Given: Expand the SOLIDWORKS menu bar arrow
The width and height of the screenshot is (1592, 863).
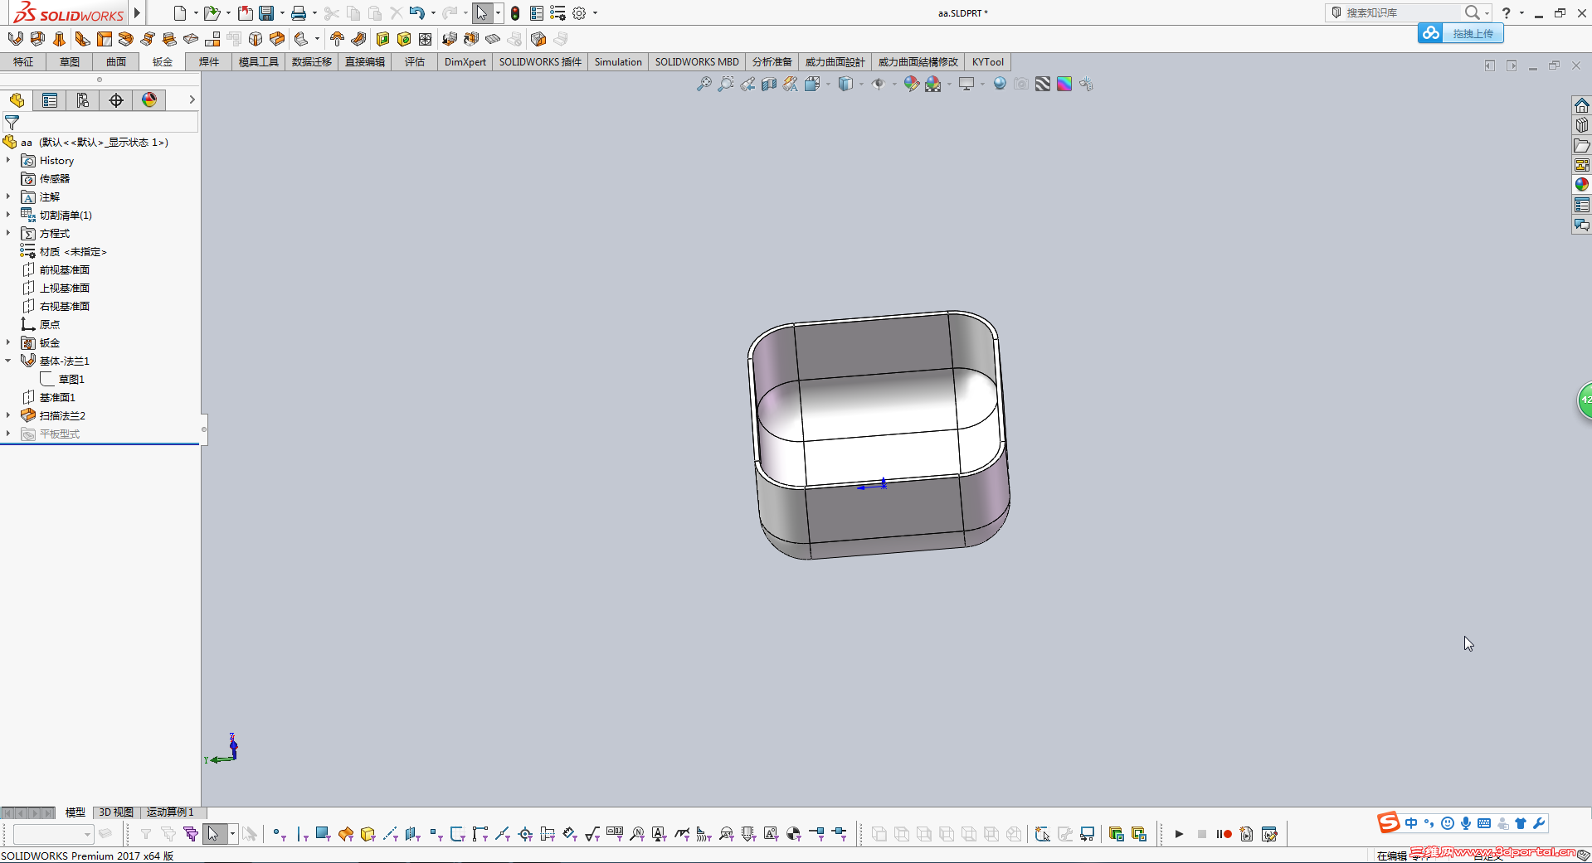Looking at the screenshot, I should click(137, 12).
